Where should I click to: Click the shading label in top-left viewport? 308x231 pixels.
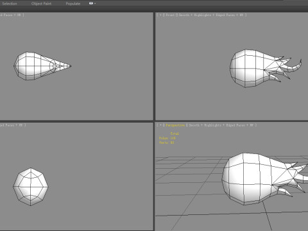tap(12, 15)
